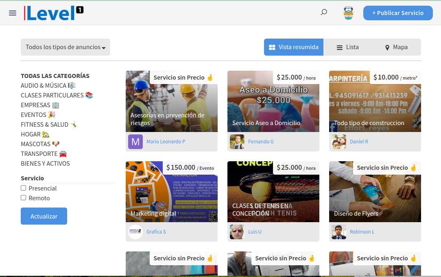Click the search magnifier icon

coord(324,12)
